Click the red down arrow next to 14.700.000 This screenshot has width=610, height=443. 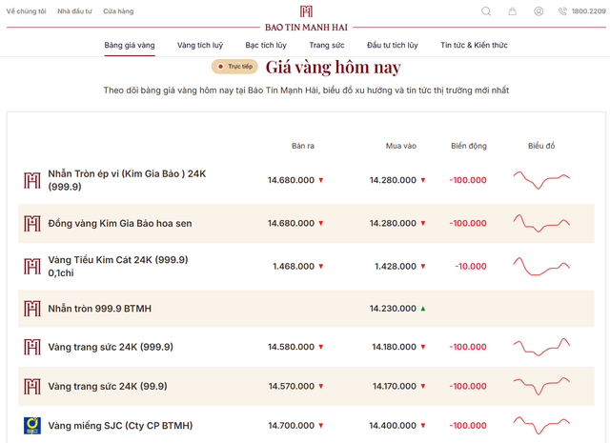coord(321,426)
